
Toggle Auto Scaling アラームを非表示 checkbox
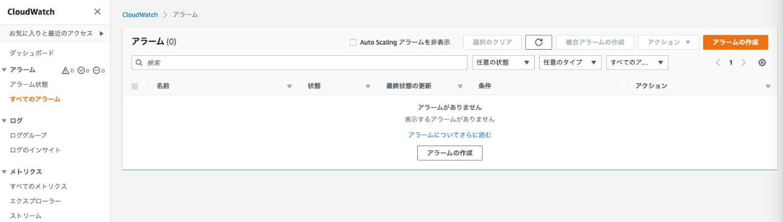[x=353, y=42]
